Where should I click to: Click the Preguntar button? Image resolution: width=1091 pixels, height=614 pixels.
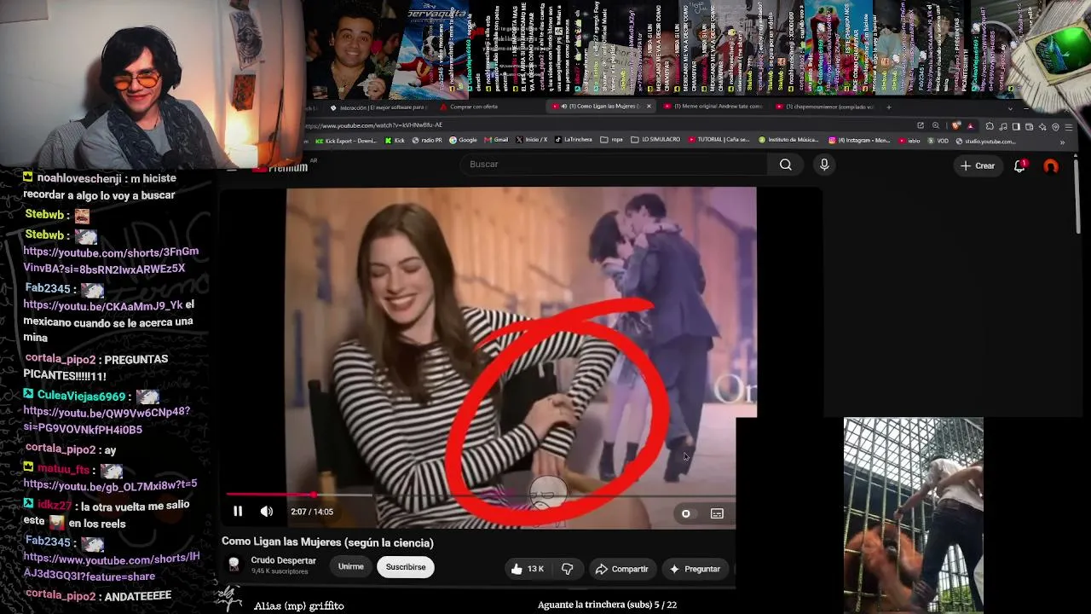click(x=695, y=569)
